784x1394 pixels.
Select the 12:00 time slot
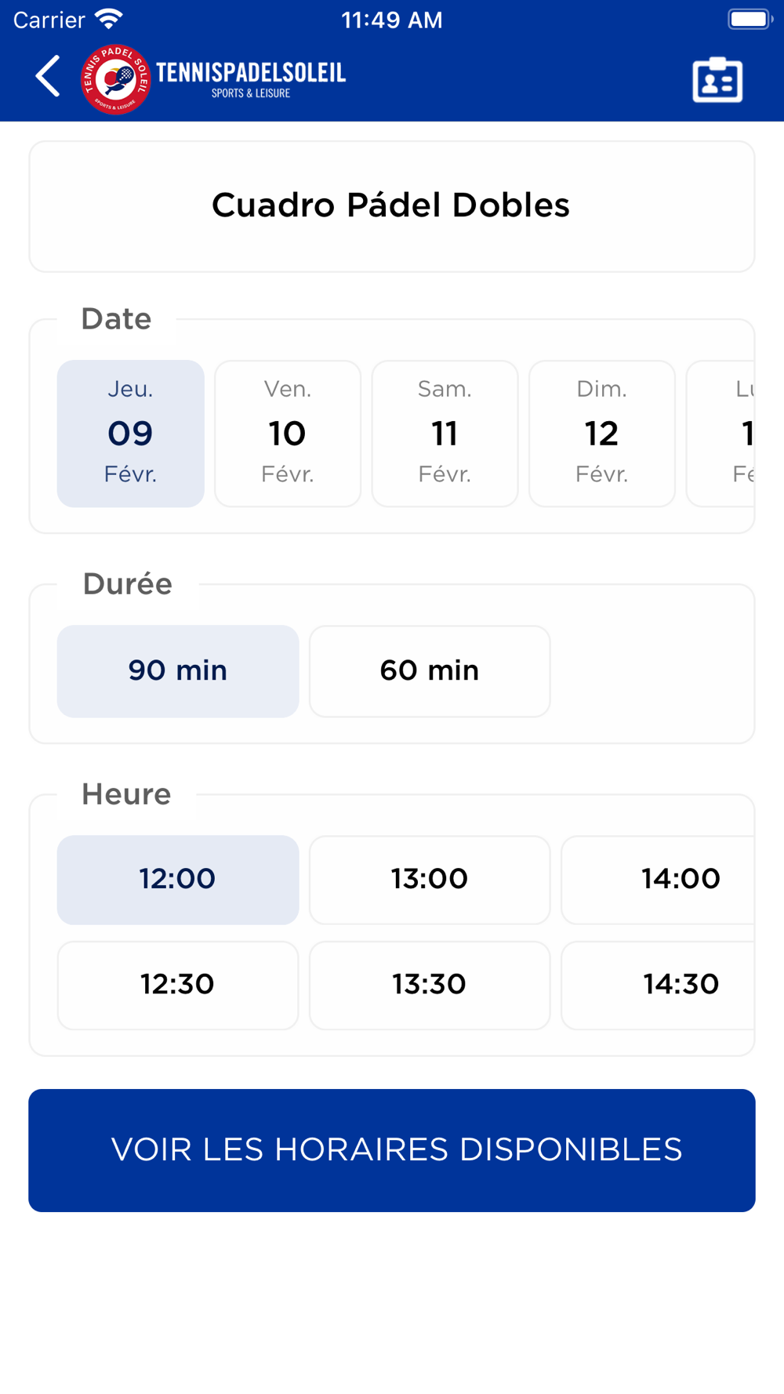[178, 880]
